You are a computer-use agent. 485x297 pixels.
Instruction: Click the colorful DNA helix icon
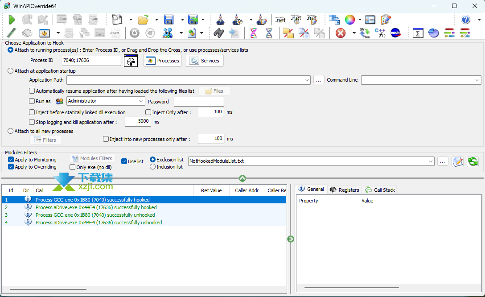[253, 33]
